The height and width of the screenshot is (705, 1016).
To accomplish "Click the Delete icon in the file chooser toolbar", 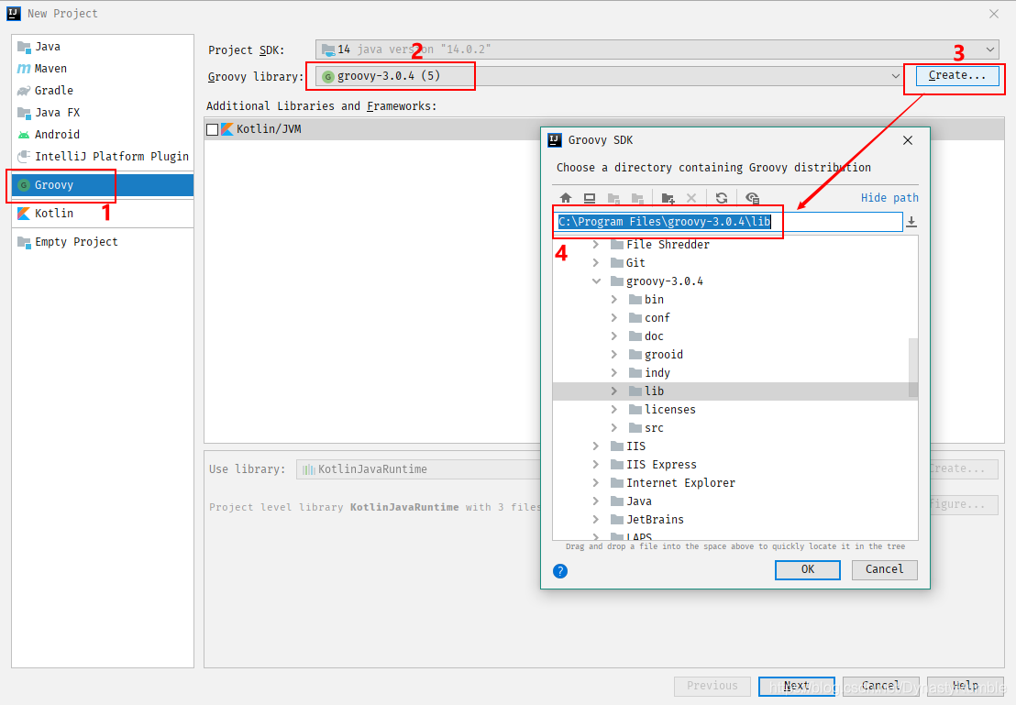I will coord(691,197).
